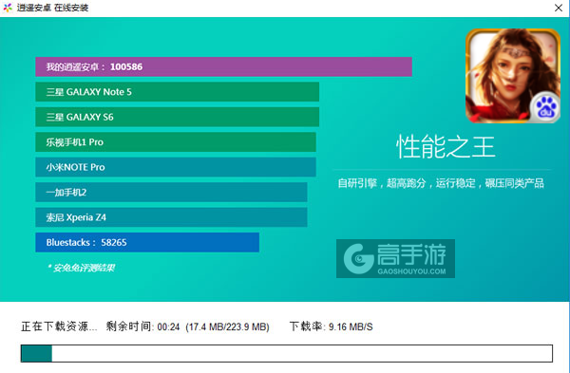Click the 17.4 MB/223.9 MB size readout
The width and height of the screenshot is (570, 373).
coord(228,326)
